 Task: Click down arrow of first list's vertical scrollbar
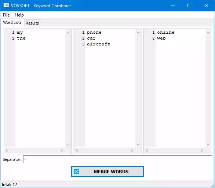click(x=68, y=144)
